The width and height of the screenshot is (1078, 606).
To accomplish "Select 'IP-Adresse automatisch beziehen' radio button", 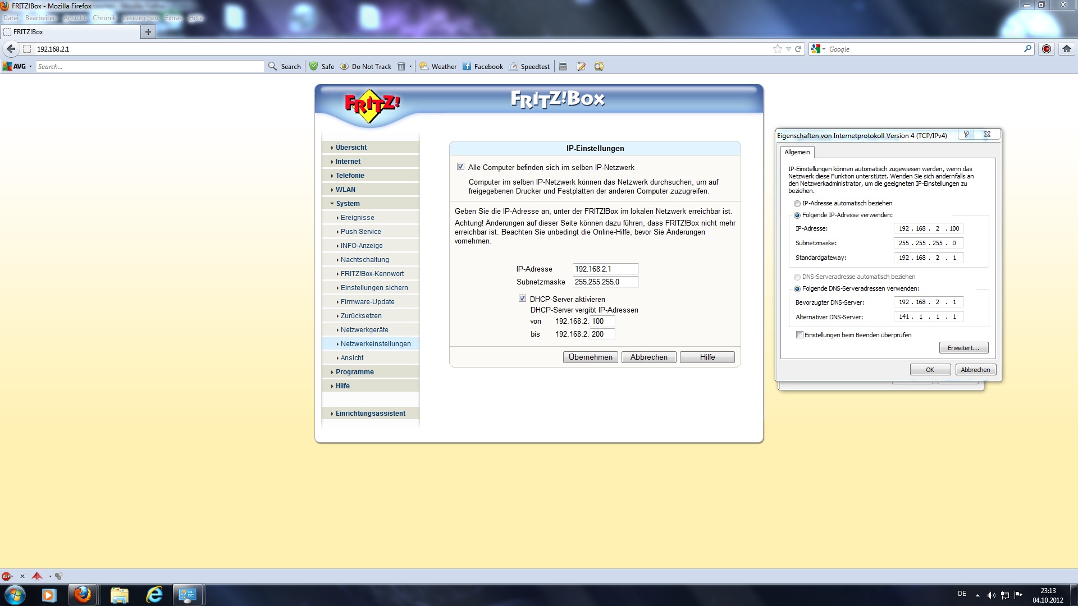I will point(797,204).
